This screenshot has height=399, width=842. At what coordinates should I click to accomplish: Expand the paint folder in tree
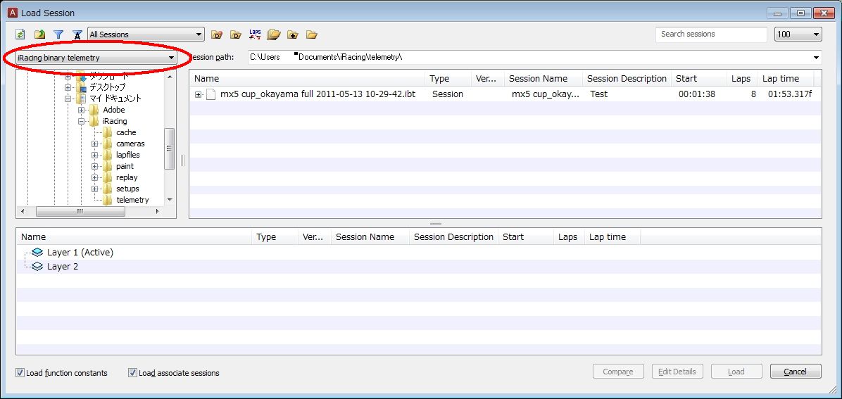pos(94,167)
